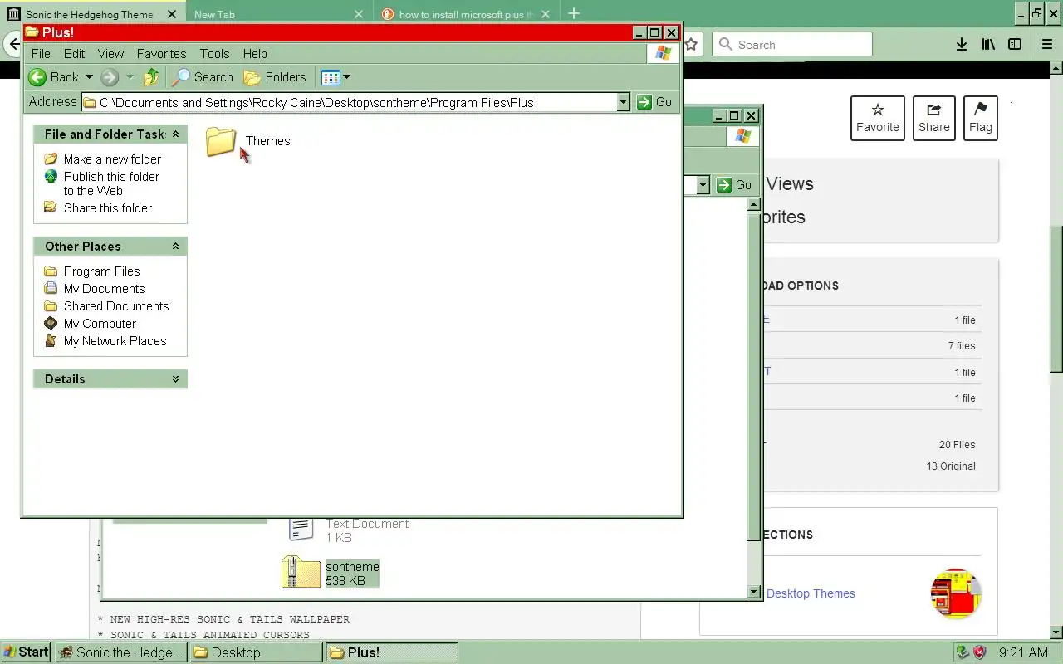Open the Themes folder icon
This screenshot has width=1063, height=664.
(x=221, y=141)
